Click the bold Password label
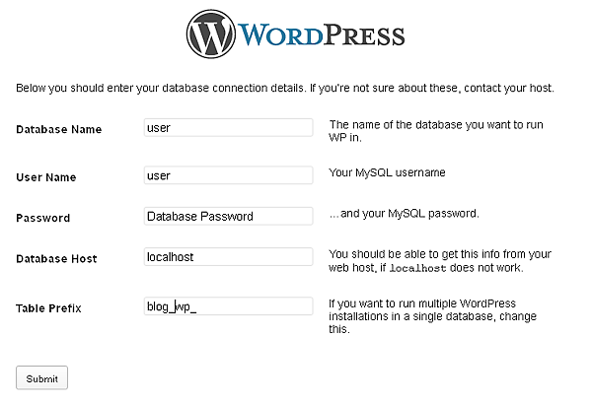Viewport: 592px width, 404px height. pyautogui.click(x=43, y=218)
